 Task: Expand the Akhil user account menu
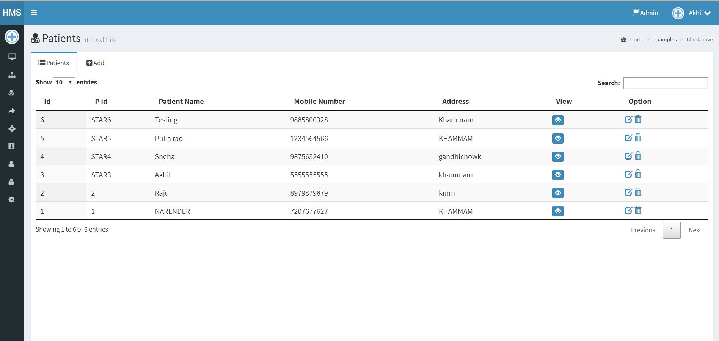click(691, 13)
